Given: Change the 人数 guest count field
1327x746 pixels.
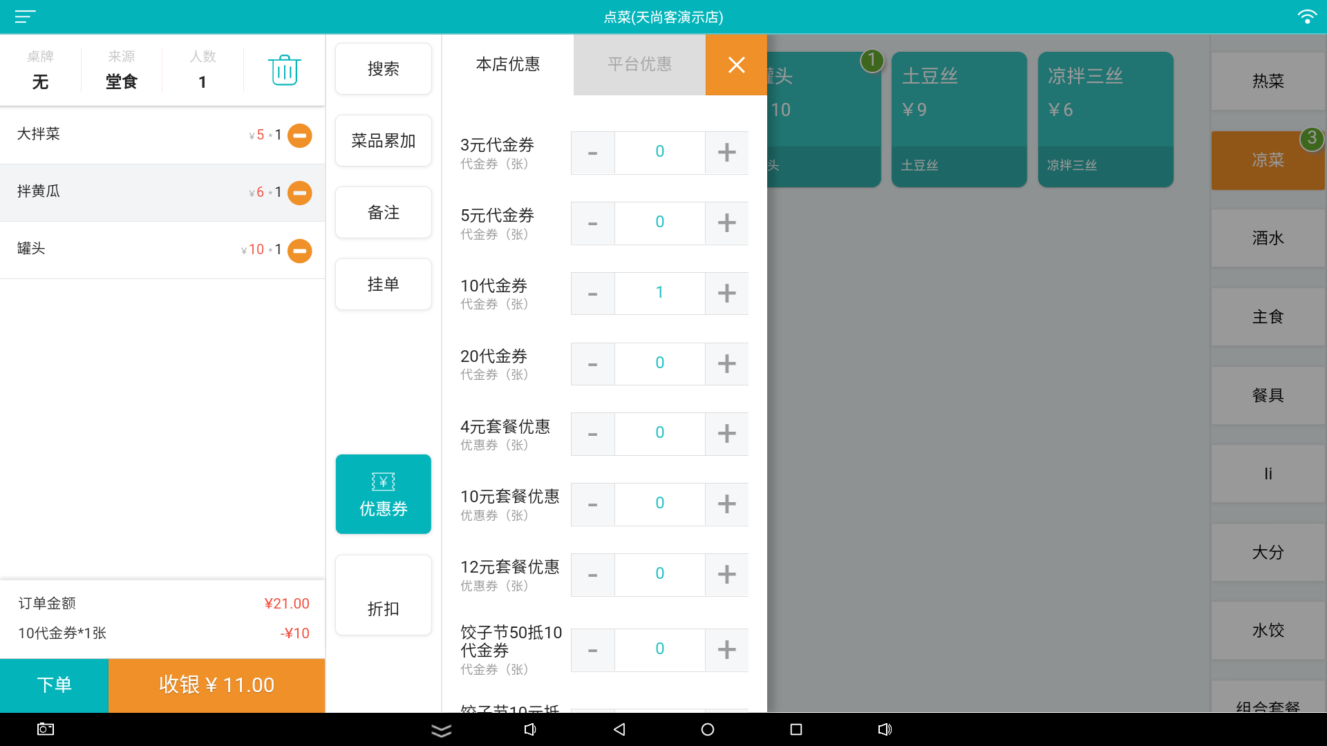Looking at the screenshot, I should pos(203,70).
